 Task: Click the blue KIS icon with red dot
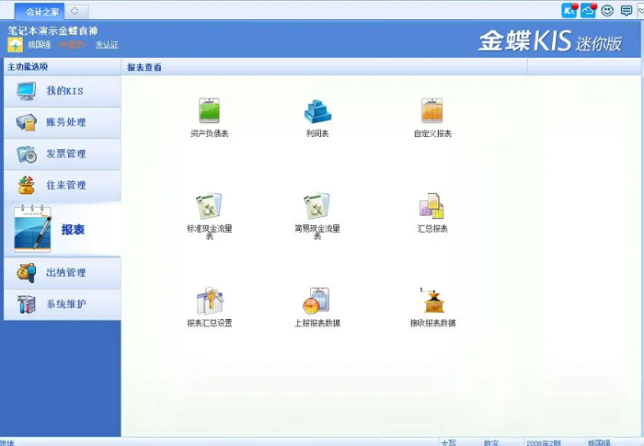[569, 11]
